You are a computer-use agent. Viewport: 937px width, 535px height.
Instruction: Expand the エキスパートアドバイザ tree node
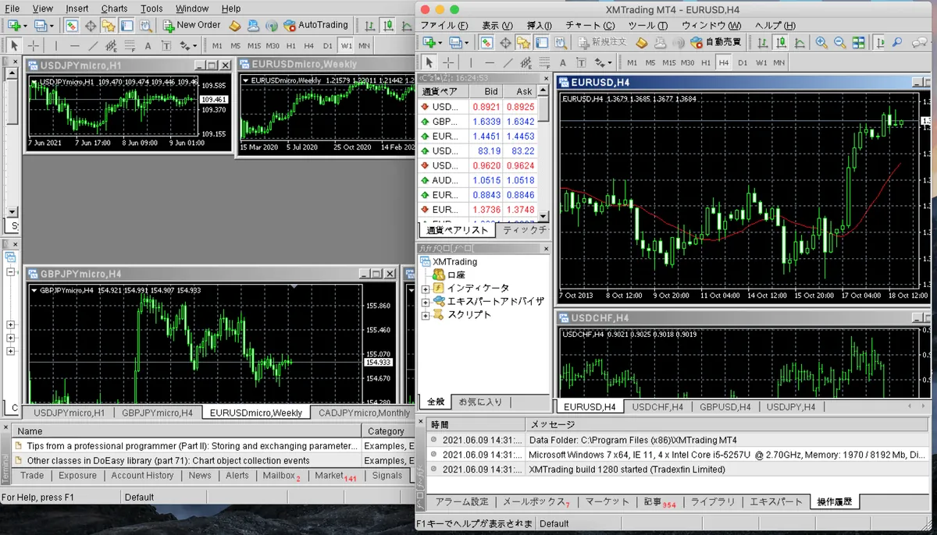click(x=426, y=302)
